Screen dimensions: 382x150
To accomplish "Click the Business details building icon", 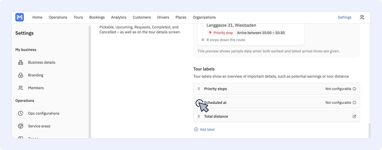I will (x=21, y=62).
